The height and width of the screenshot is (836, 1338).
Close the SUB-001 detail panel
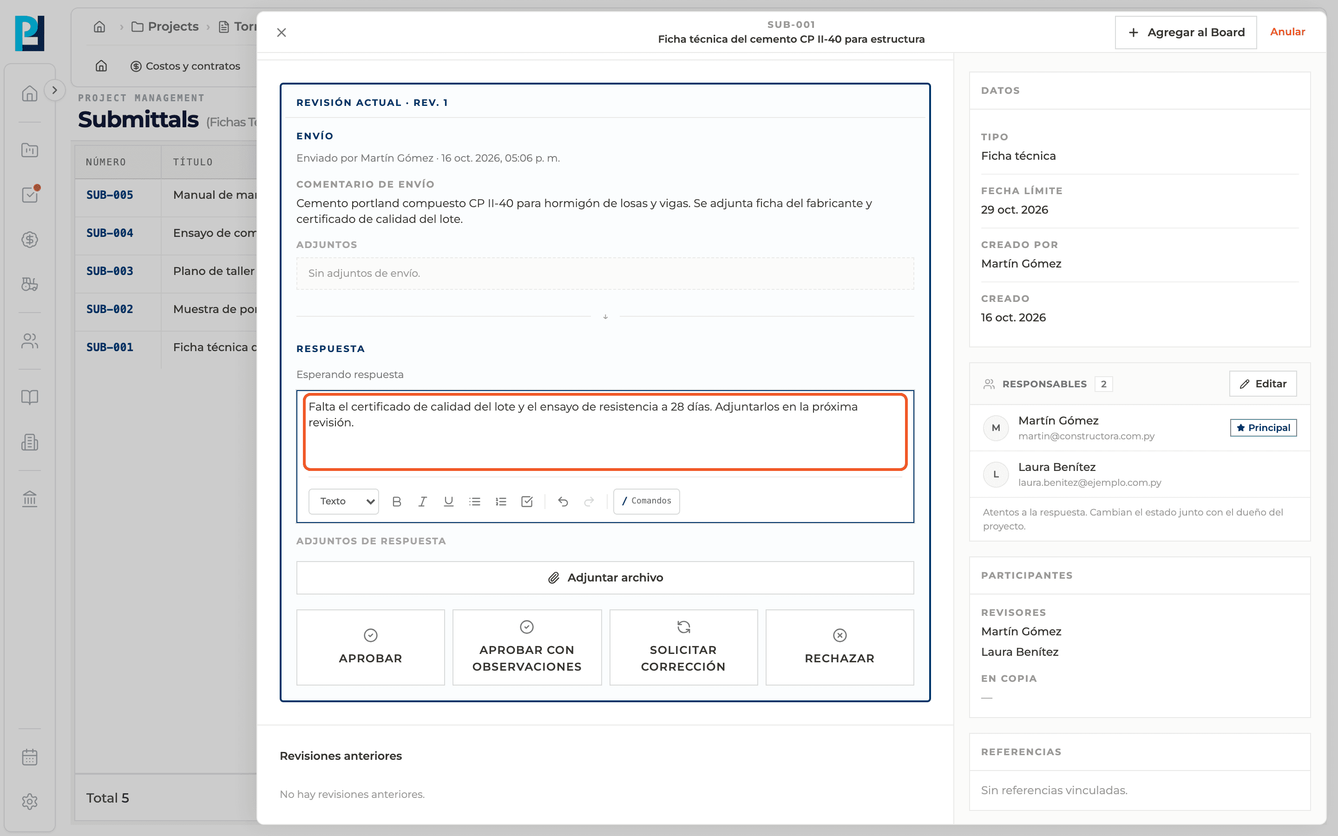pos(282,33)
